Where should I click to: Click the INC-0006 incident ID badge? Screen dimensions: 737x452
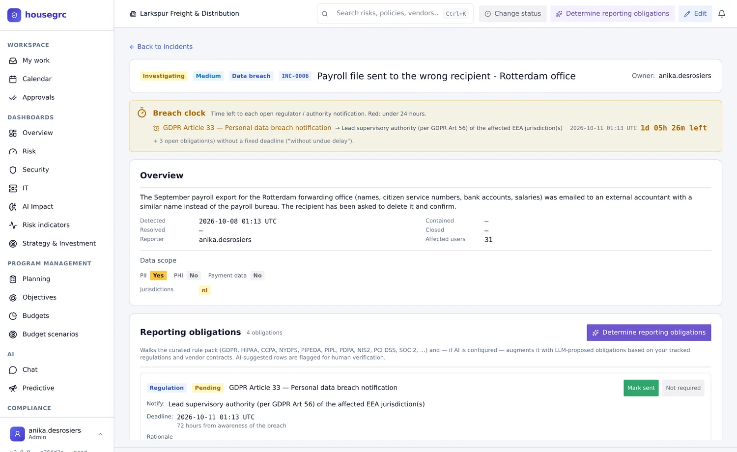coord(295,76)
